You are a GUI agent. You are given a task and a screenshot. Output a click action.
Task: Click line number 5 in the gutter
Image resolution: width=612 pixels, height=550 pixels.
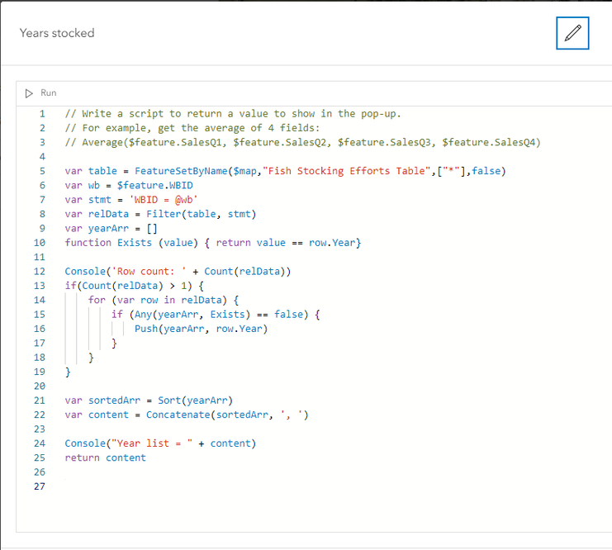pyautogui.click(x=41, y=171)
